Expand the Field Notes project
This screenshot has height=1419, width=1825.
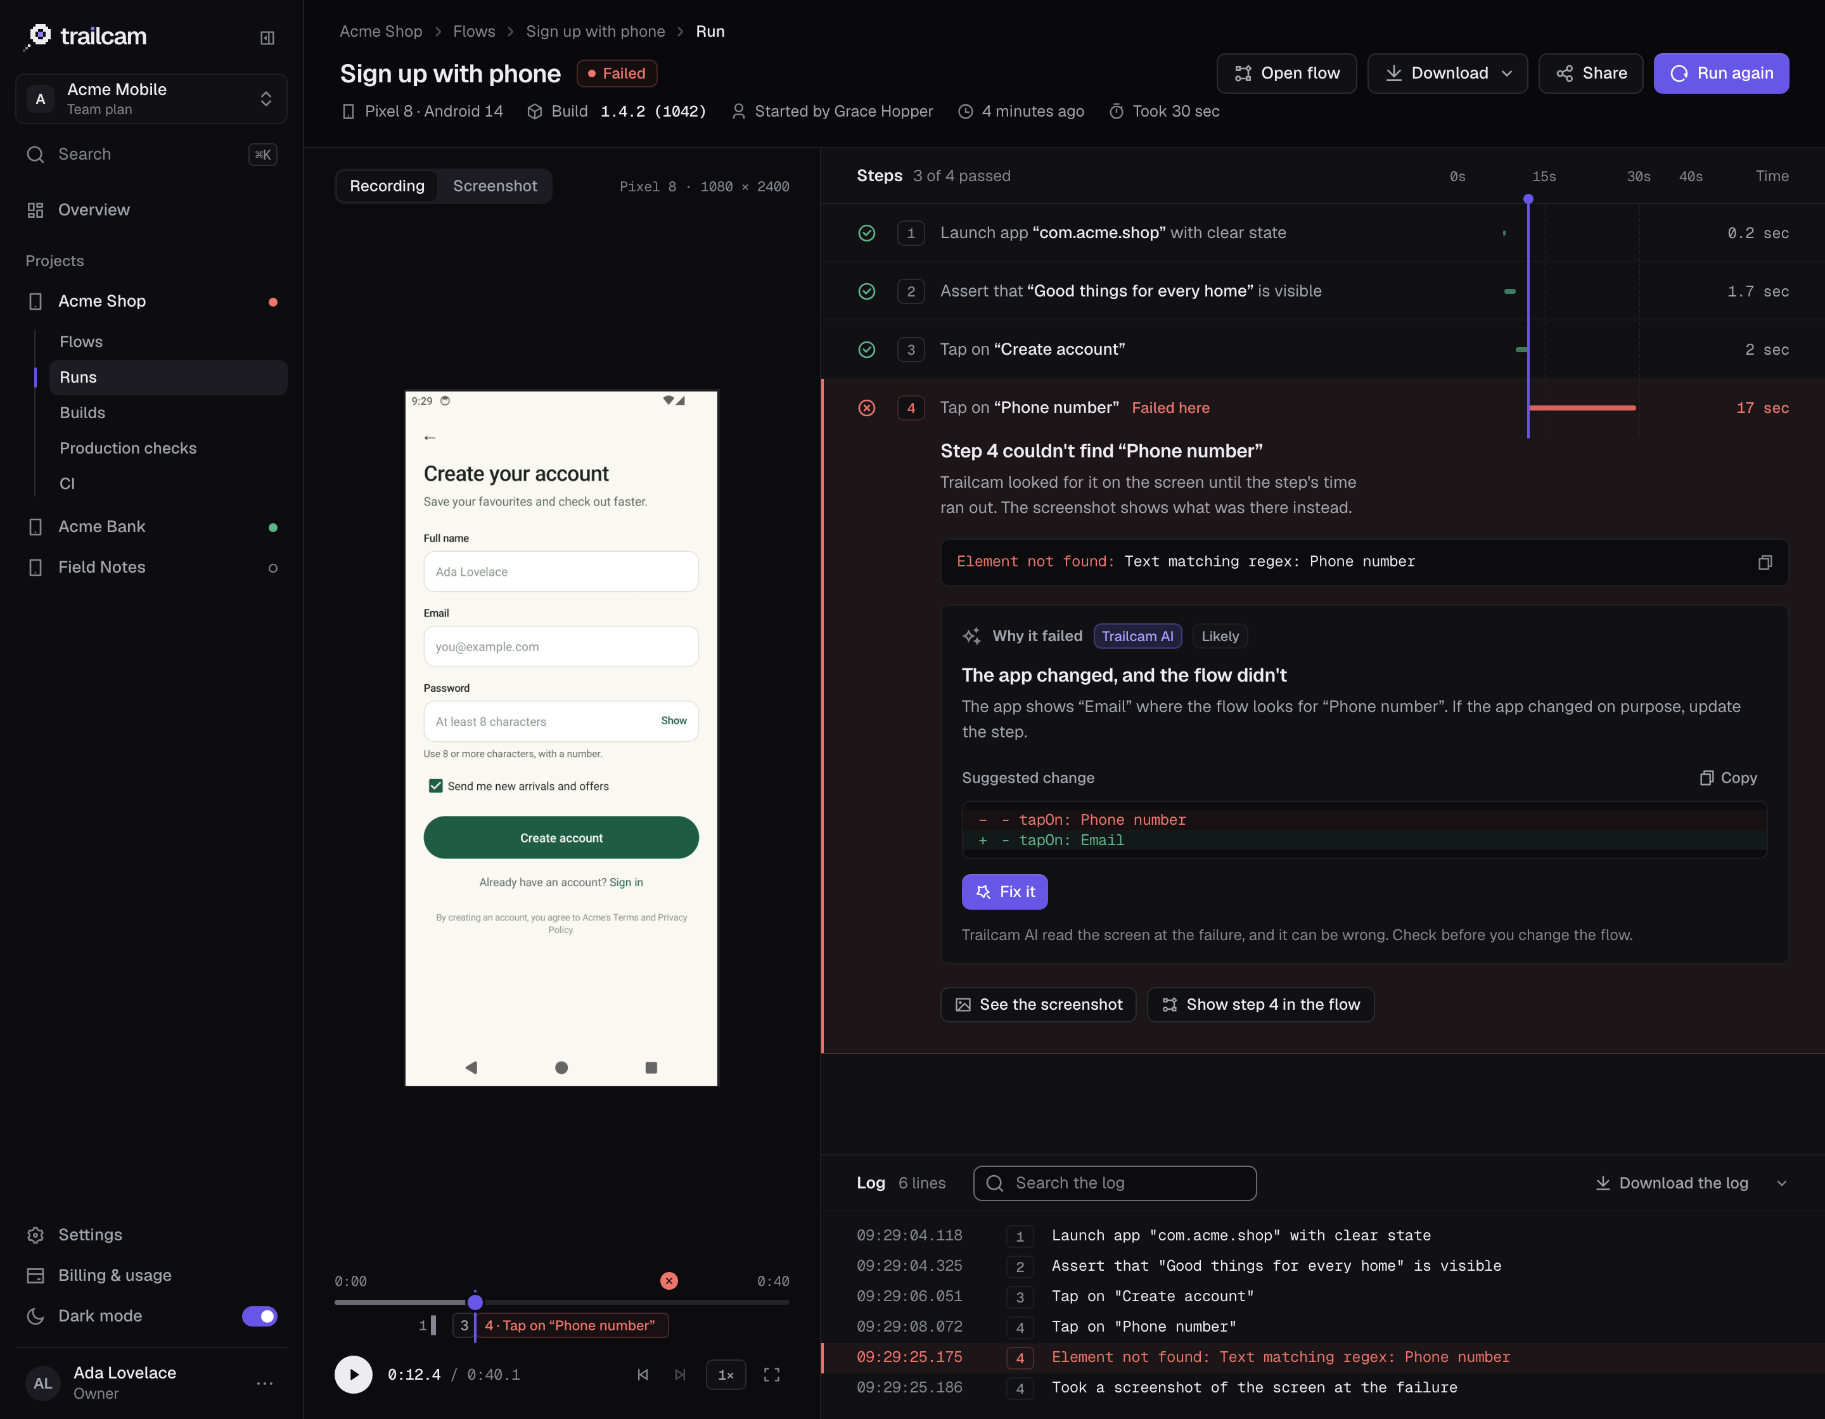click(x=151, y=567)
